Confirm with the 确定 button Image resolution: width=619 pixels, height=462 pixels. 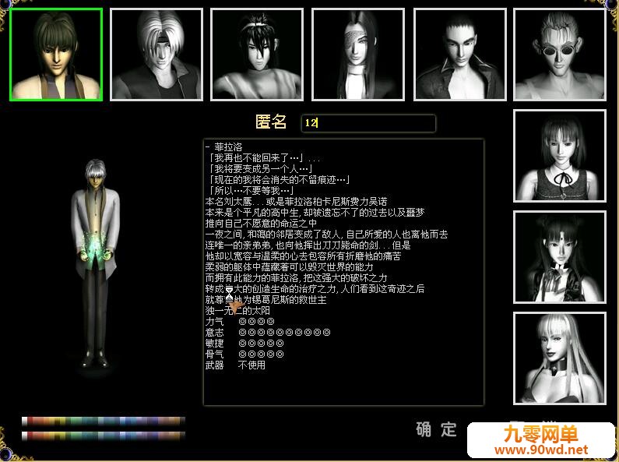436,429
